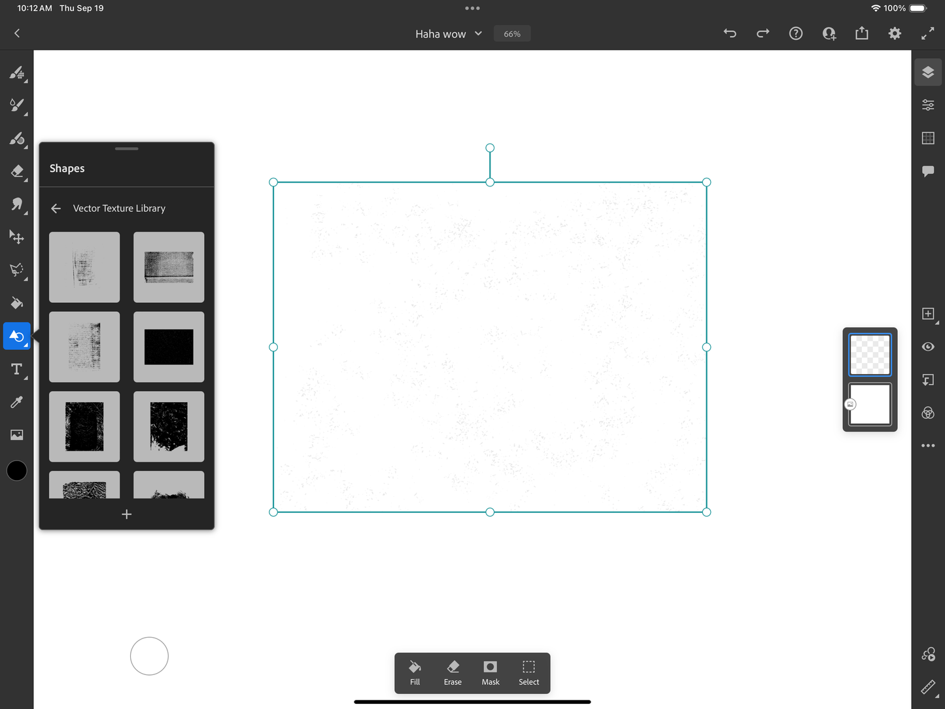Add a new layer
This screenshot has height=709, width=945.
(x=928, y=314)
